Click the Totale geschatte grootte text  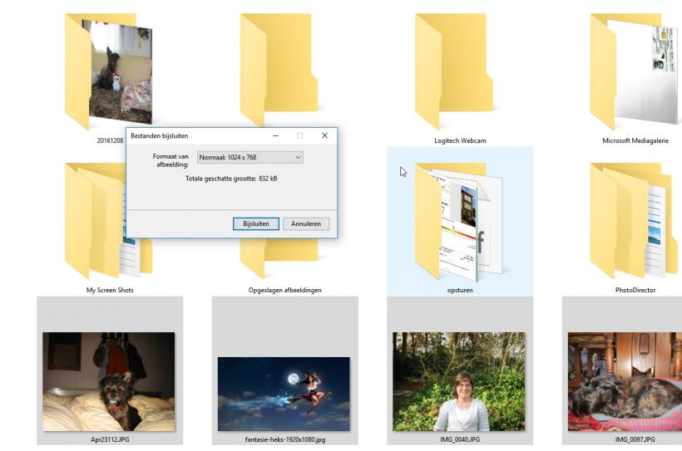(231, 179)
